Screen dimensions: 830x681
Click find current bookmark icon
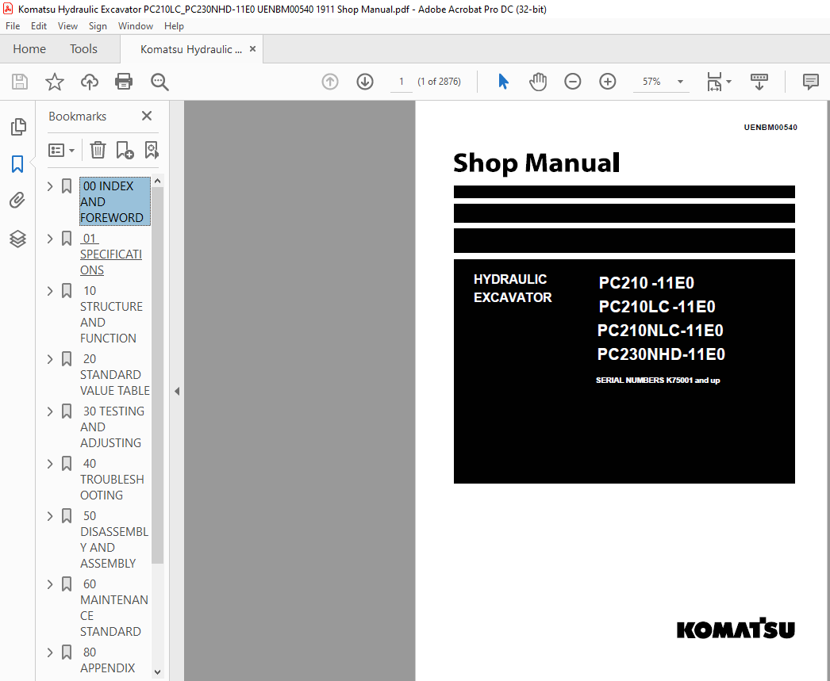(x=152, y=150)
